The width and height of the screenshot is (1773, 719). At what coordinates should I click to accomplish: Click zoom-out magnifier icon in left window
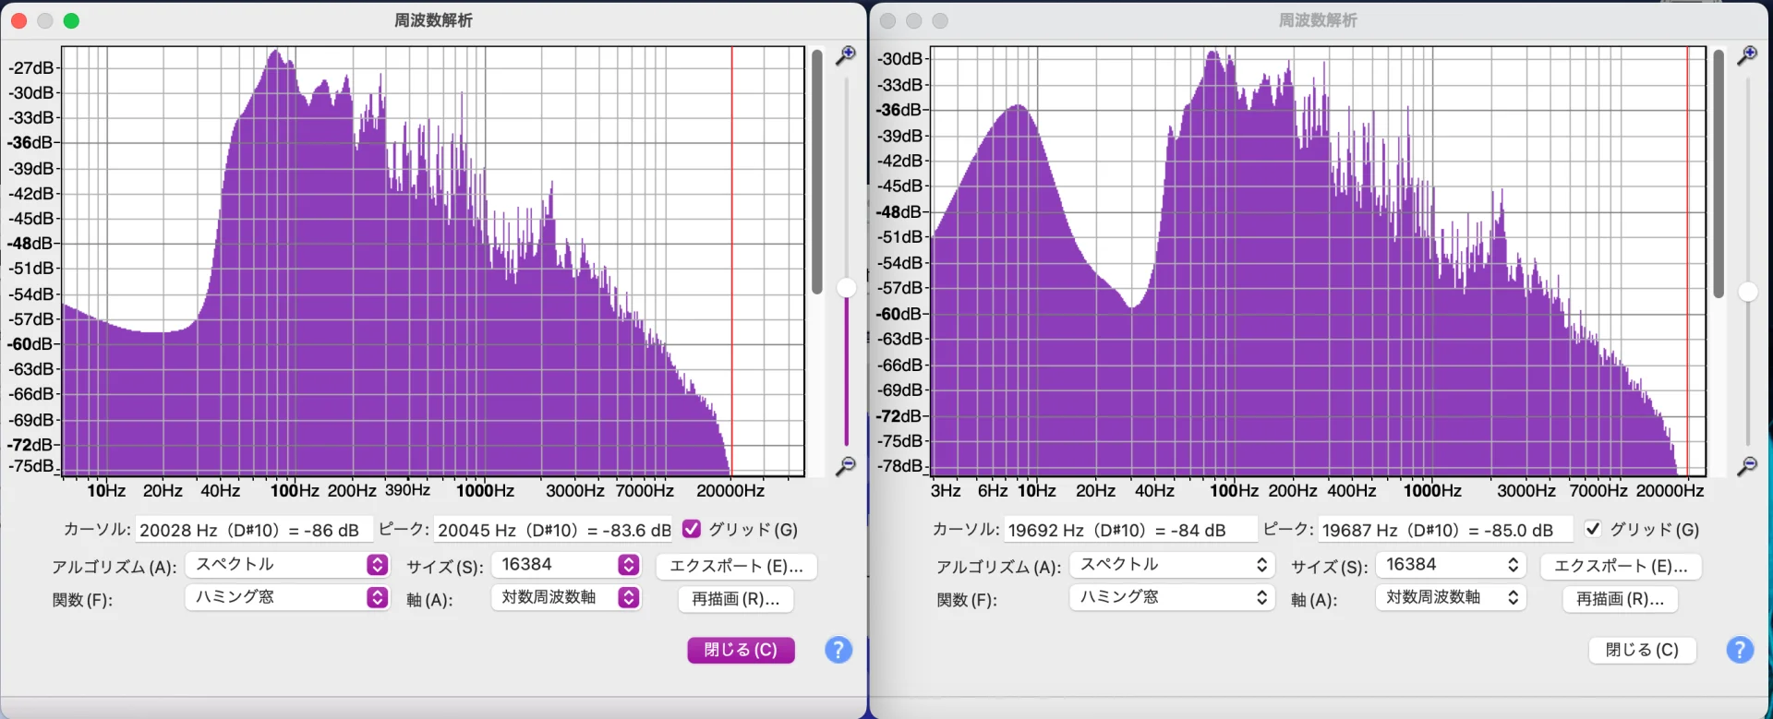(x=845, y=466)
